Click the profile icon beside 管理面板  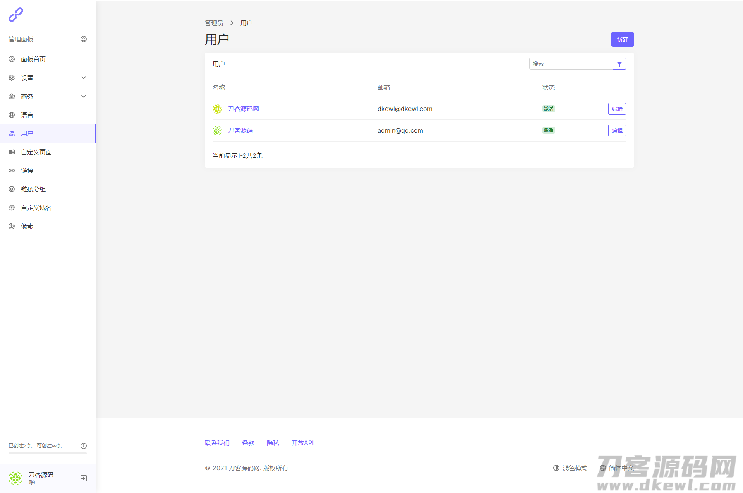click(x=84, y=39)
